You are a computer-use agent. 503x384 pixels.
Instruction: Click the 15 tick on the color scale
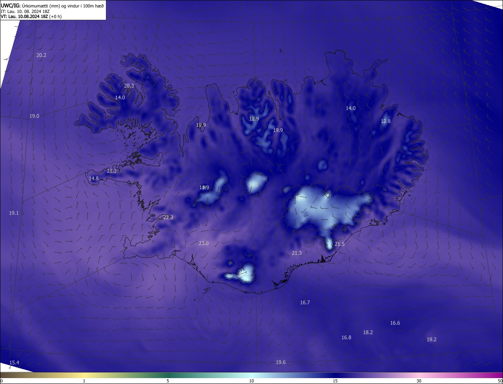(335, 381)
